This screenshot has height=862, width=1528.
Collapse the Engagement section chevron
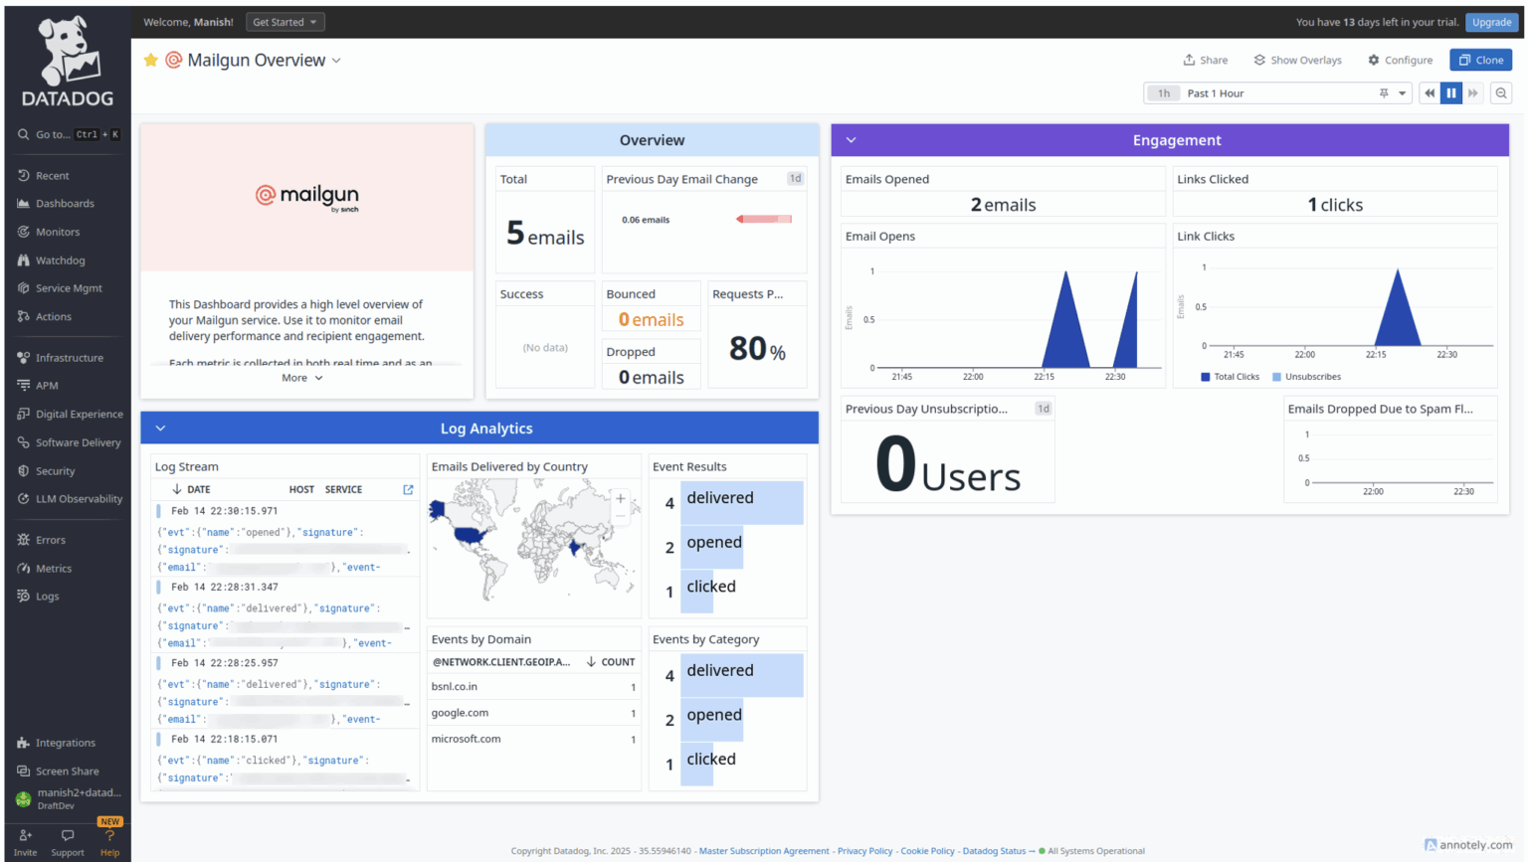coord(851,139)
